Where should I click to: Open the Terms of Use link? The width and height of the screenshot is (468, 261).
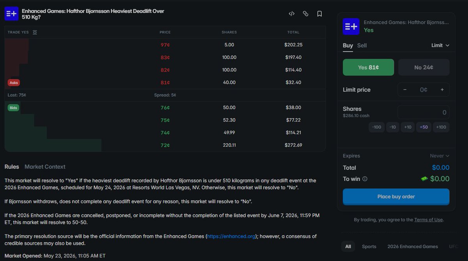(x=428, y=220)
